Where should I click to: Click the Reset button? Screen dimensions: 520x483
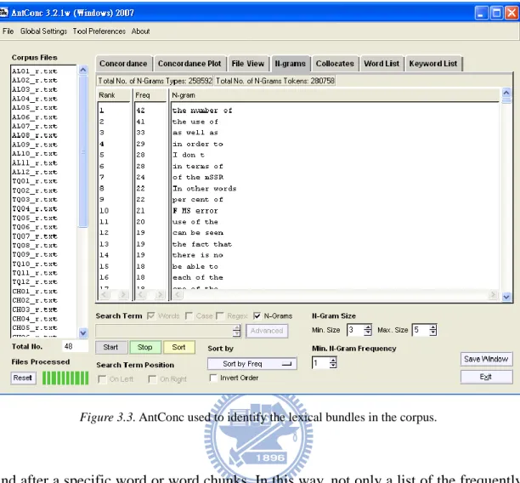point(23,378)
